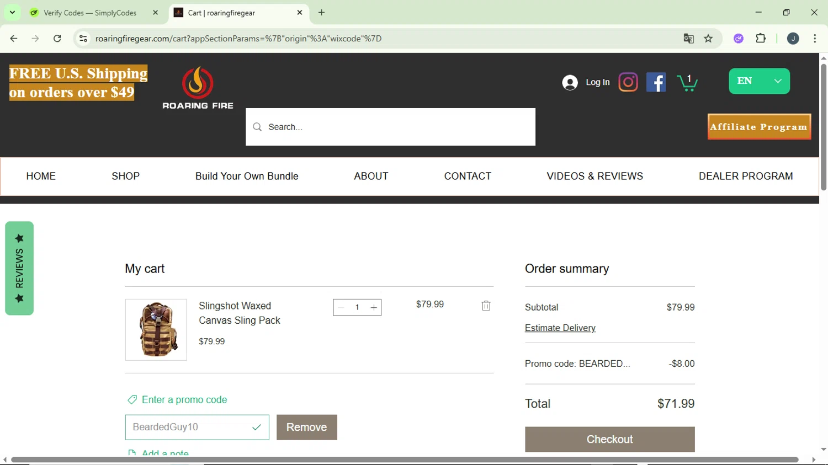Delete the Slingshot pack using trash icon
The image size is (828, 465).
pyautogui.click(x=486, y=306)
